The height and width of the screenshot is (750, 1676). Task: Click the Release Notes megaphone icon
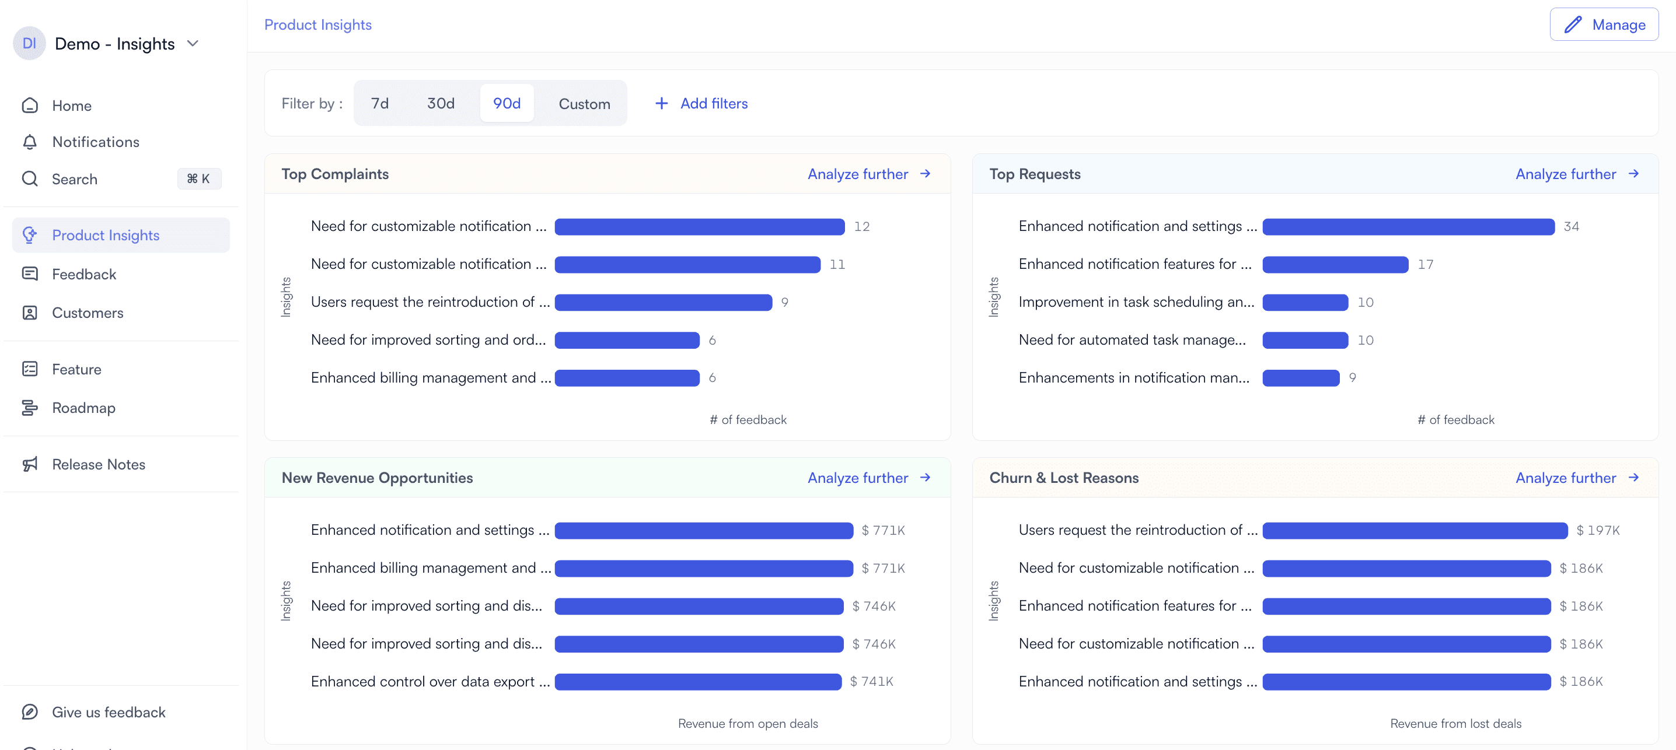coord(30,464)
